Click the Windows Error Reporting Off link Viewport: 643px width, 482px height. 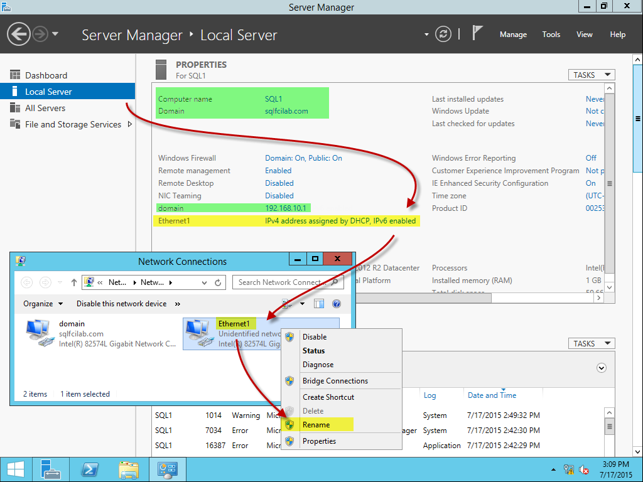tap(591, 158)
